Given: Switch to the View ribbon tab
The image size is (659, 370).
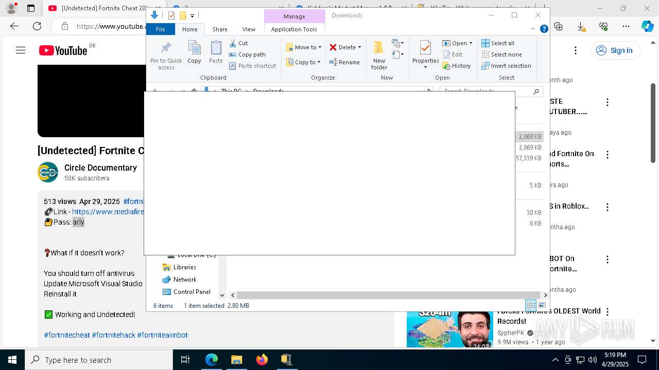Looking at the screenshot, I should click(249, 29).
